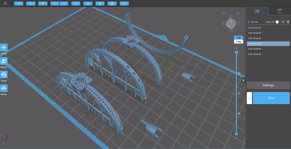Click the down chevron above layer slider
Screen dimensions: 291x149
[236, 48]
